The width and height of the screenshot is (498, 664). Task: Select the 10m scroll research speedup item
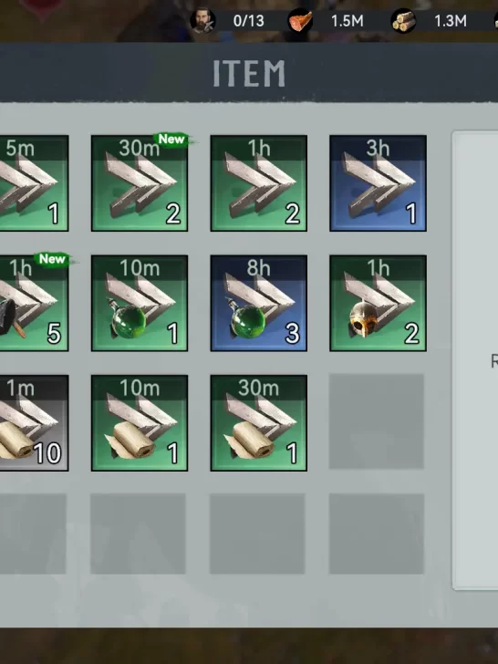coord(140,422)
